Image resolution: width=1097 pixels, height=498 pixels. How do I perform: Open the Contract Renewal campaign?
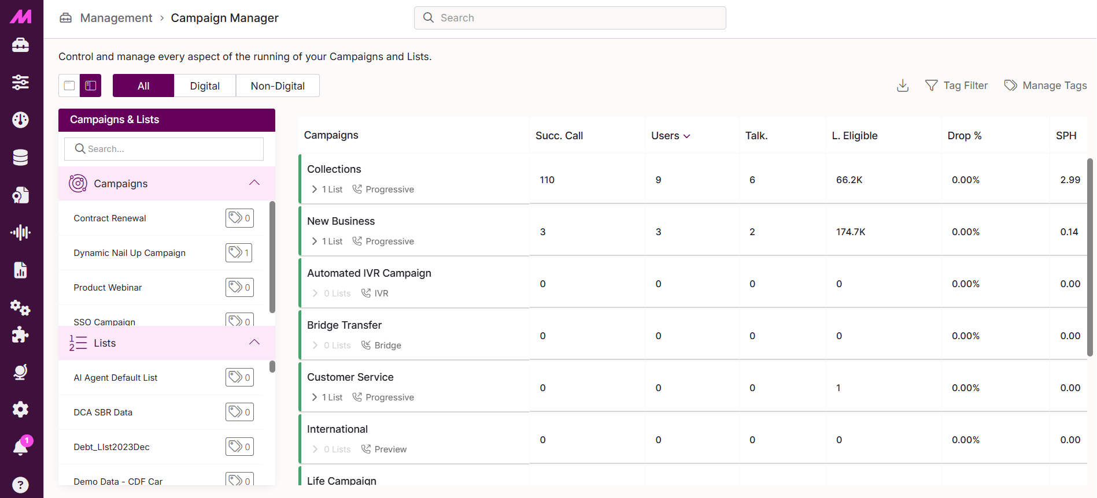[110, 218]
